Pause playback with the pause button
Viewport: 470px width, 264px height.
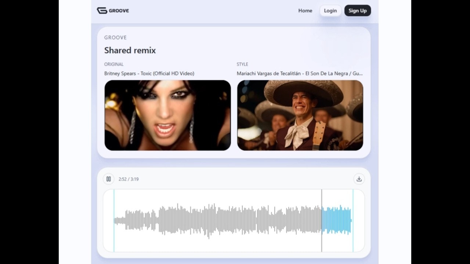(x=108, y=179)
